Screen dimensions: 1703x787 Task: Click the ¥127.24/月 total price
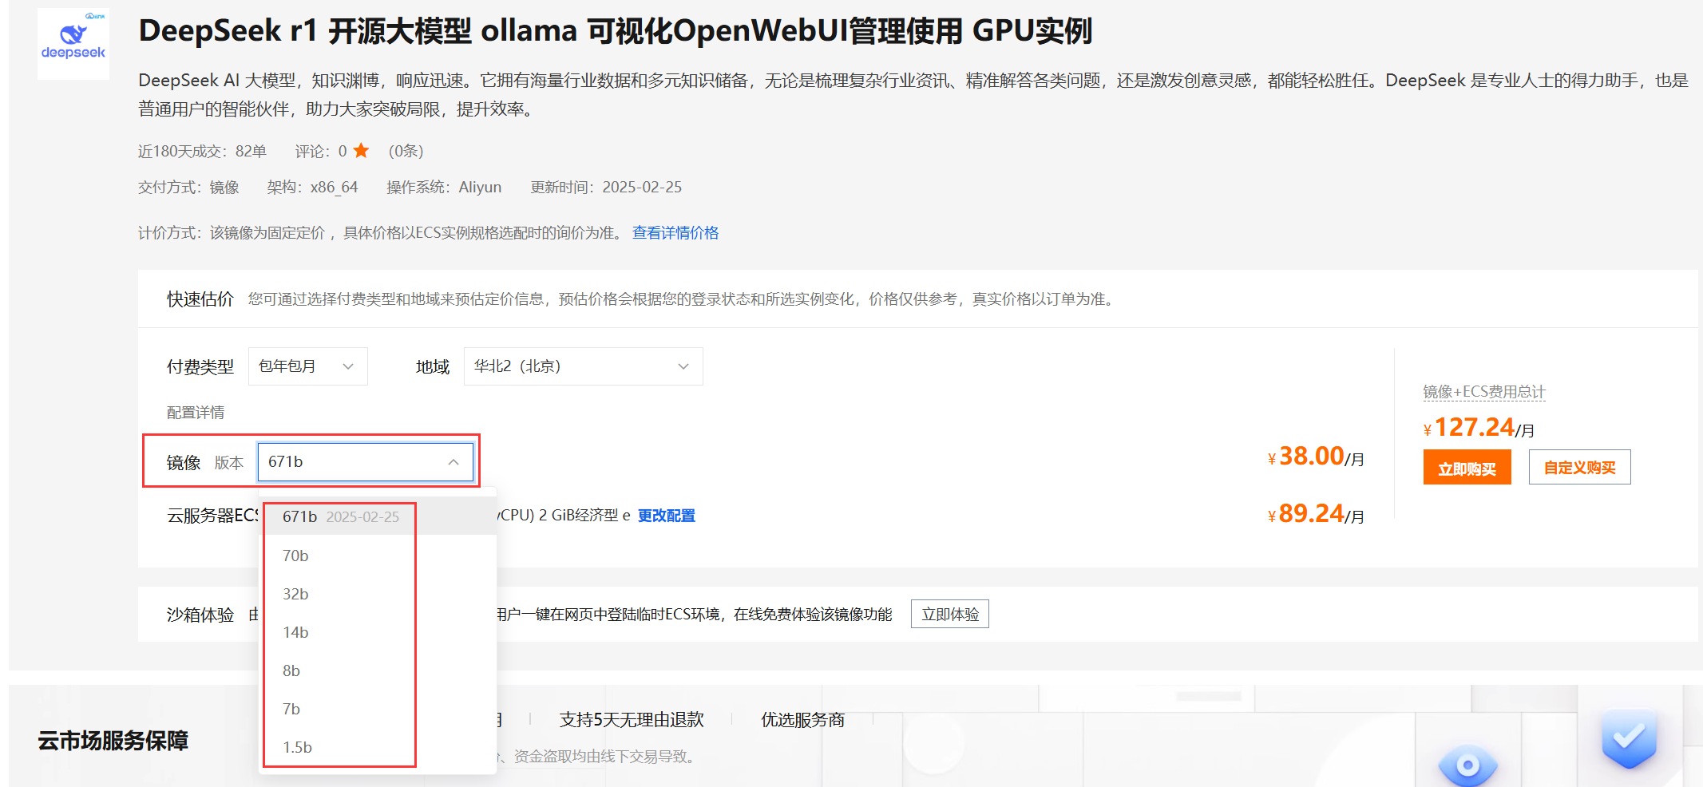point(1479,428)
